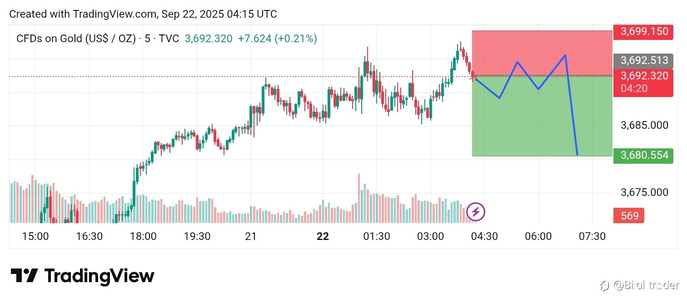Click the 04:20 candle countdown timer
Viewport: 687px width, 303px height.
point(634,88)
